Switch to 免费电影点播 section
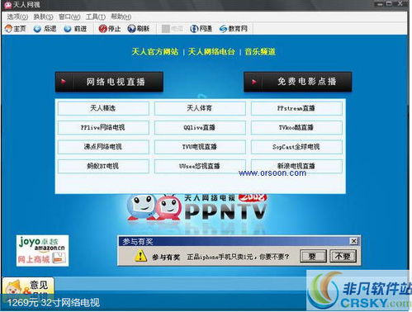412x312 pixels. tap(298, 82)
